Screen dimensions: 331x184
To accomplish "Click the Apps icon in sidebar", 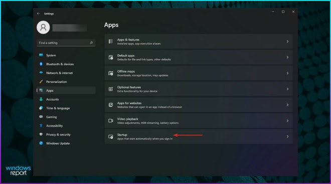I will coord(41,90).
